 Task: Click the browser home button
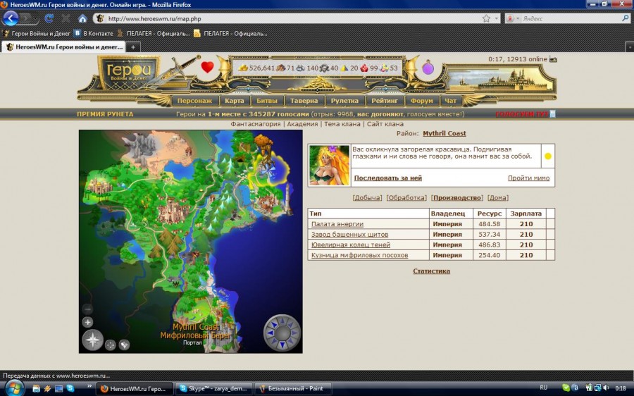82,18
